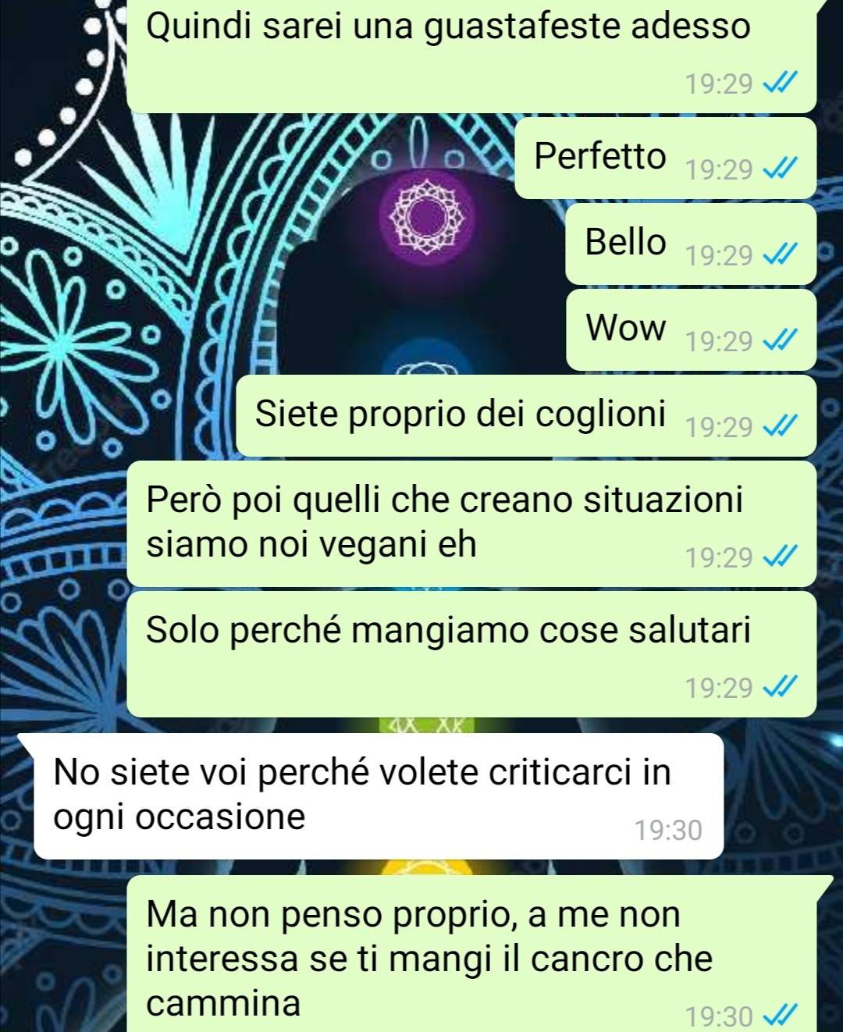Tap double-check icon beside 'Perfetto'

[779, 169]
